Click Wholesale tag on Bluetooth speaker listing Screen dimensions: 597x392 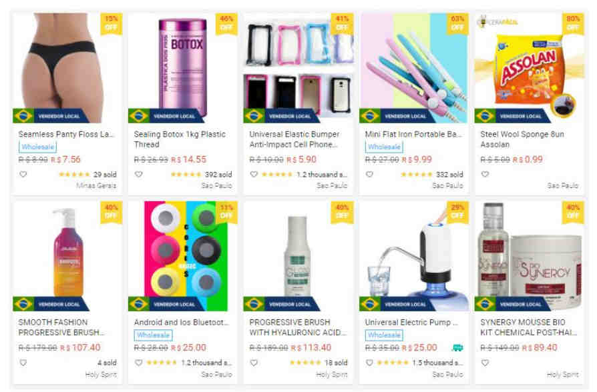pyautogui.click(x=153, y=335)
